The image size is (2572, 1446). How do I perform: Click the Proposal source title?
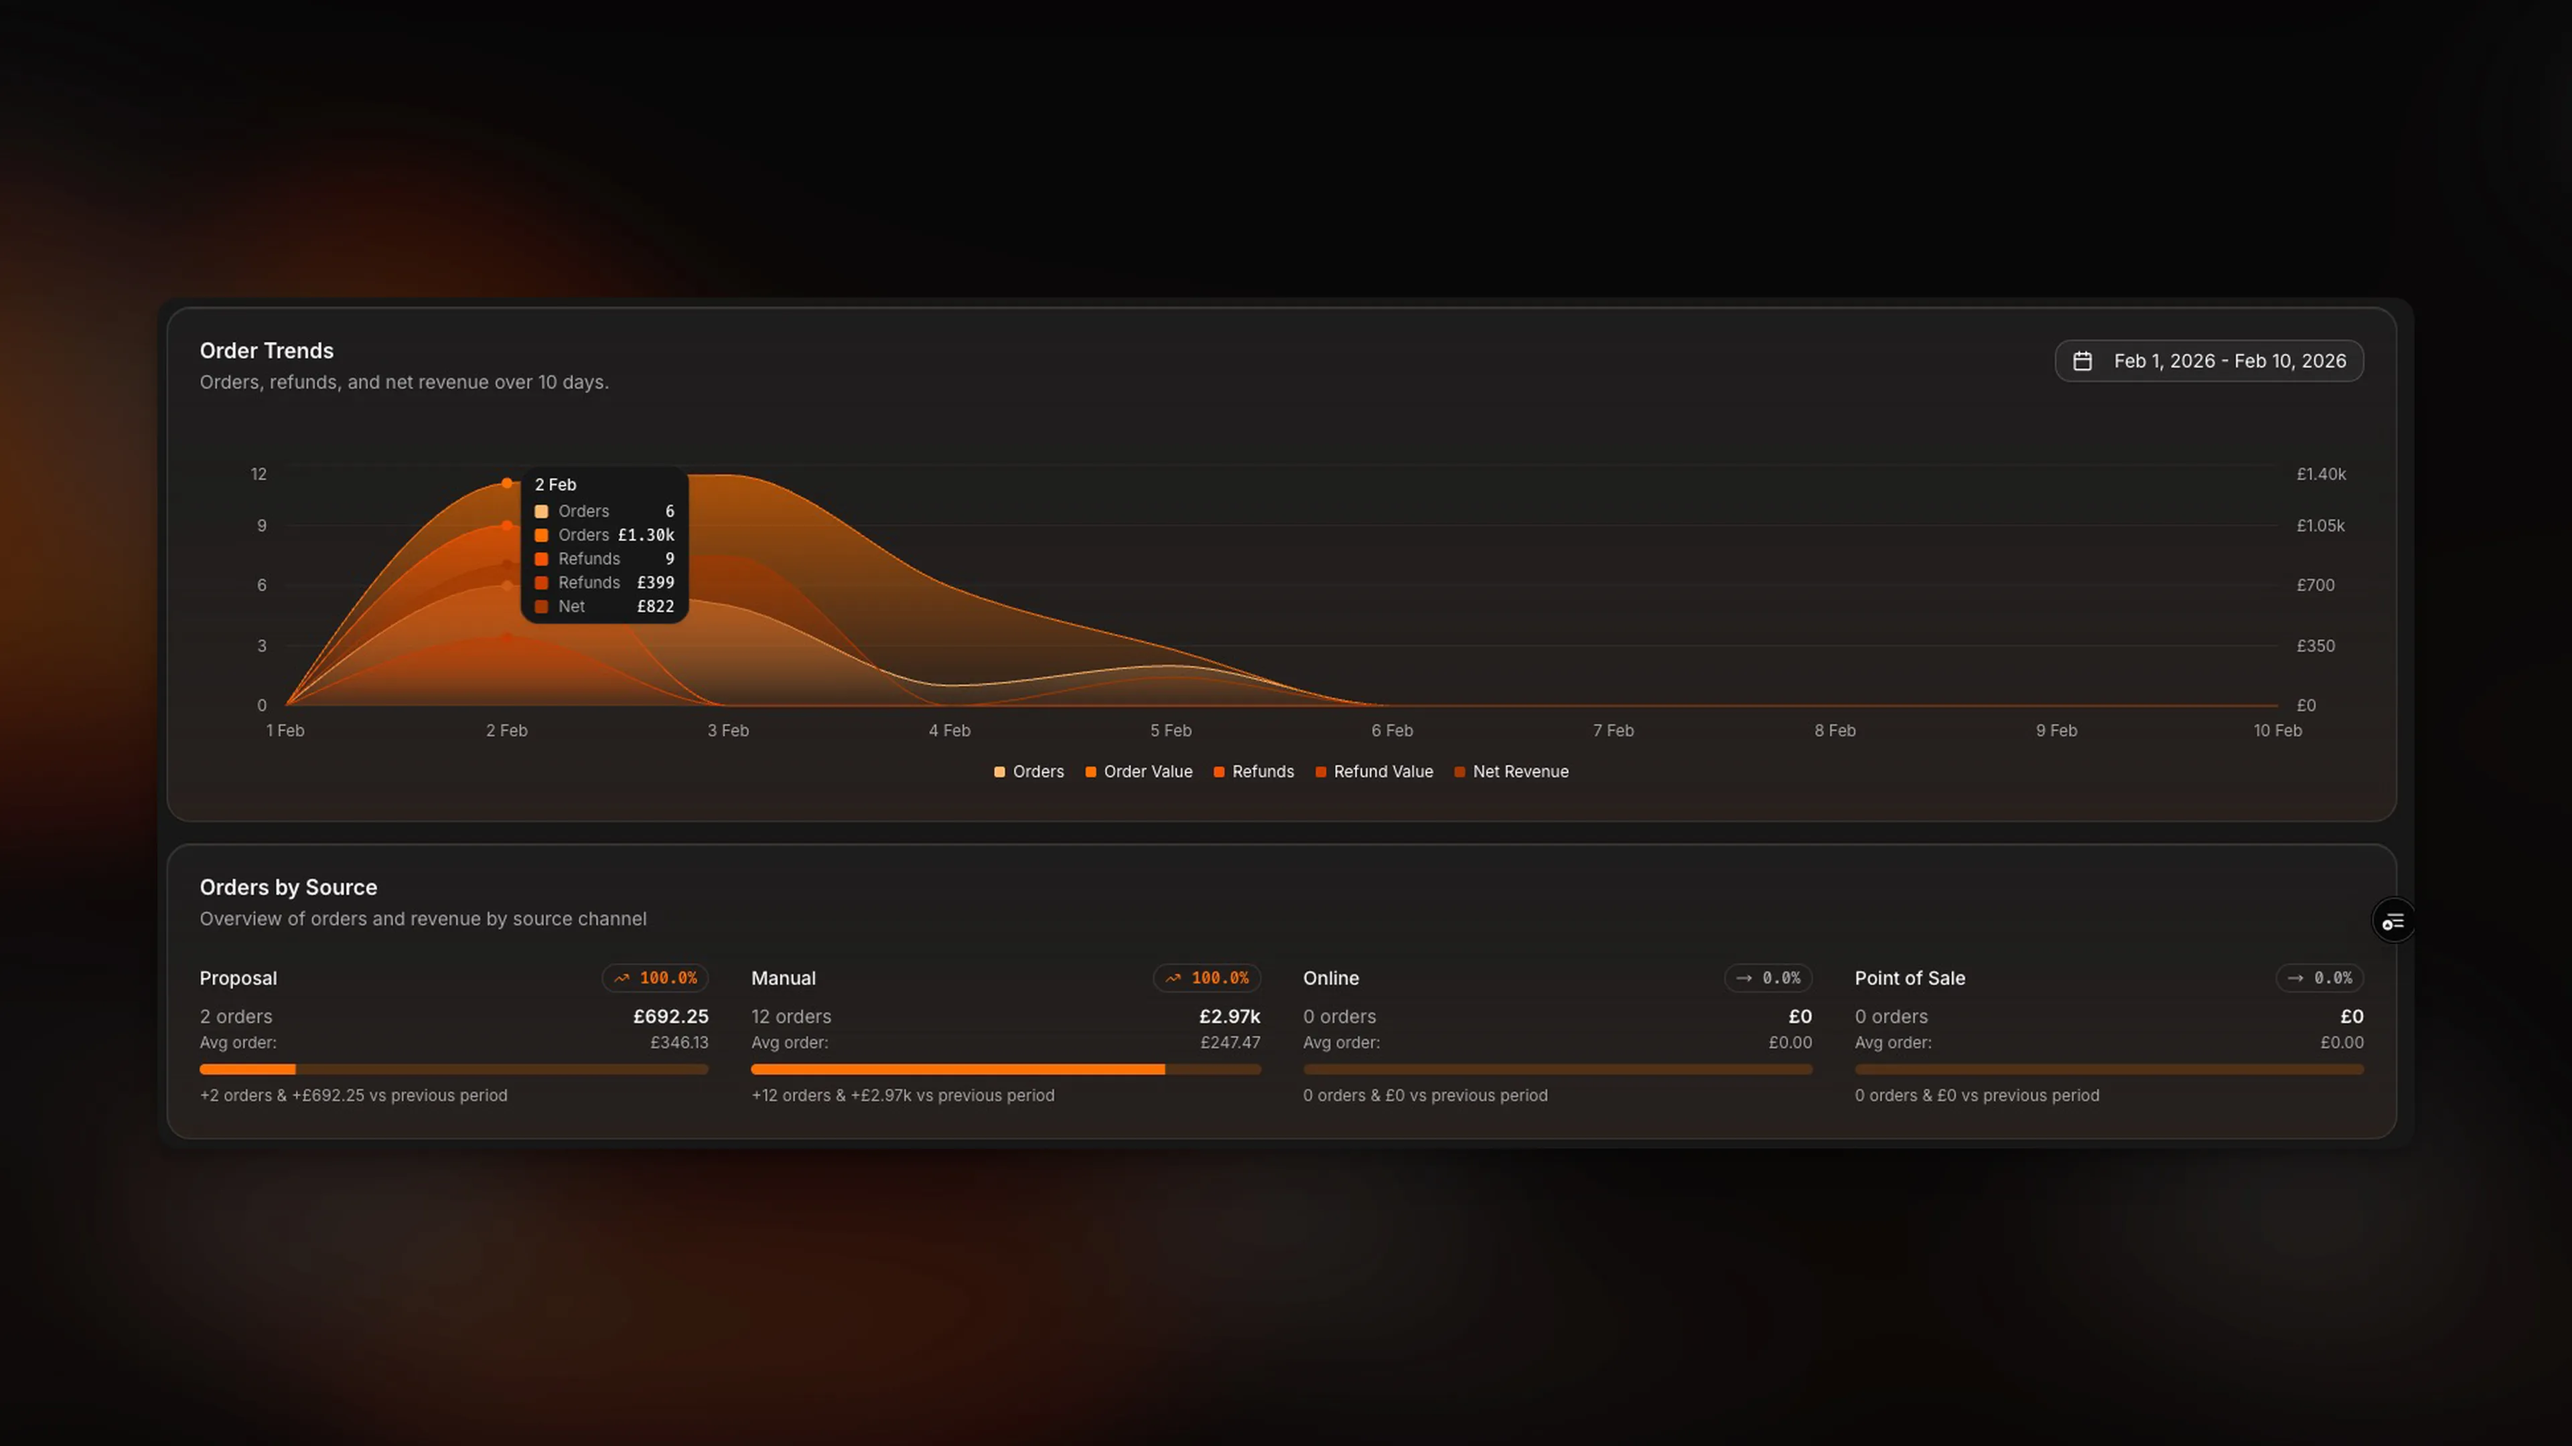click(x=238, y=978)
